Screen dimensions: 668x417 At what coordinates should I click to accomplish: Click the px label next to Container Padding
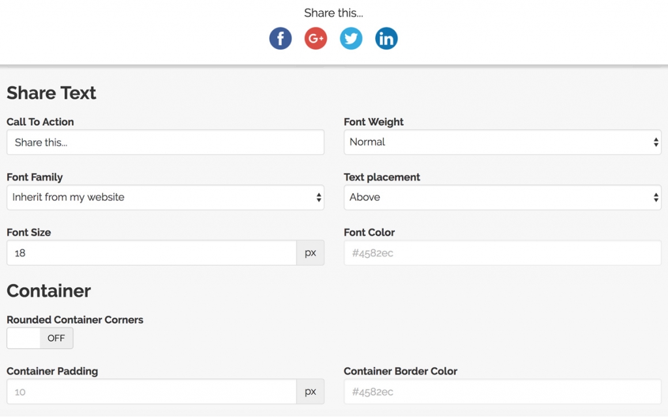coord(311,392)
